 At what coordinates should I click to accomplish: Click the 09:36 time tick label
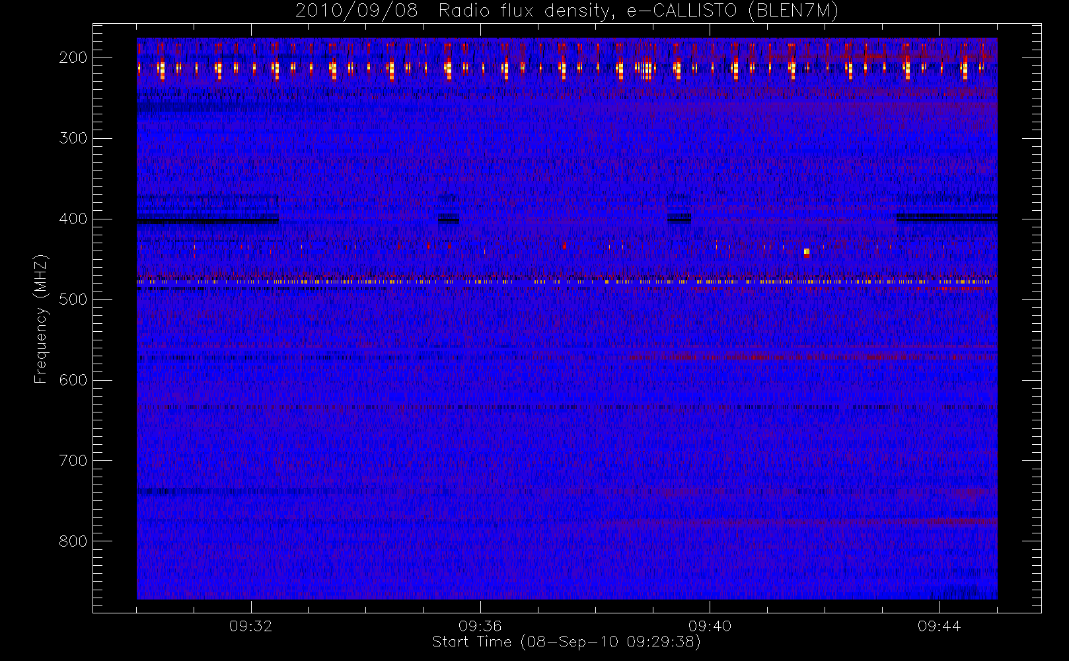coord(480,626)
